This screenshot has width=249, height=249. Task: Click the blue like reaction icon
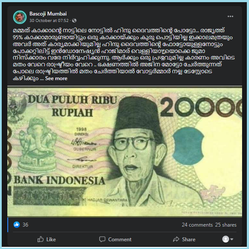pos(16,225)
